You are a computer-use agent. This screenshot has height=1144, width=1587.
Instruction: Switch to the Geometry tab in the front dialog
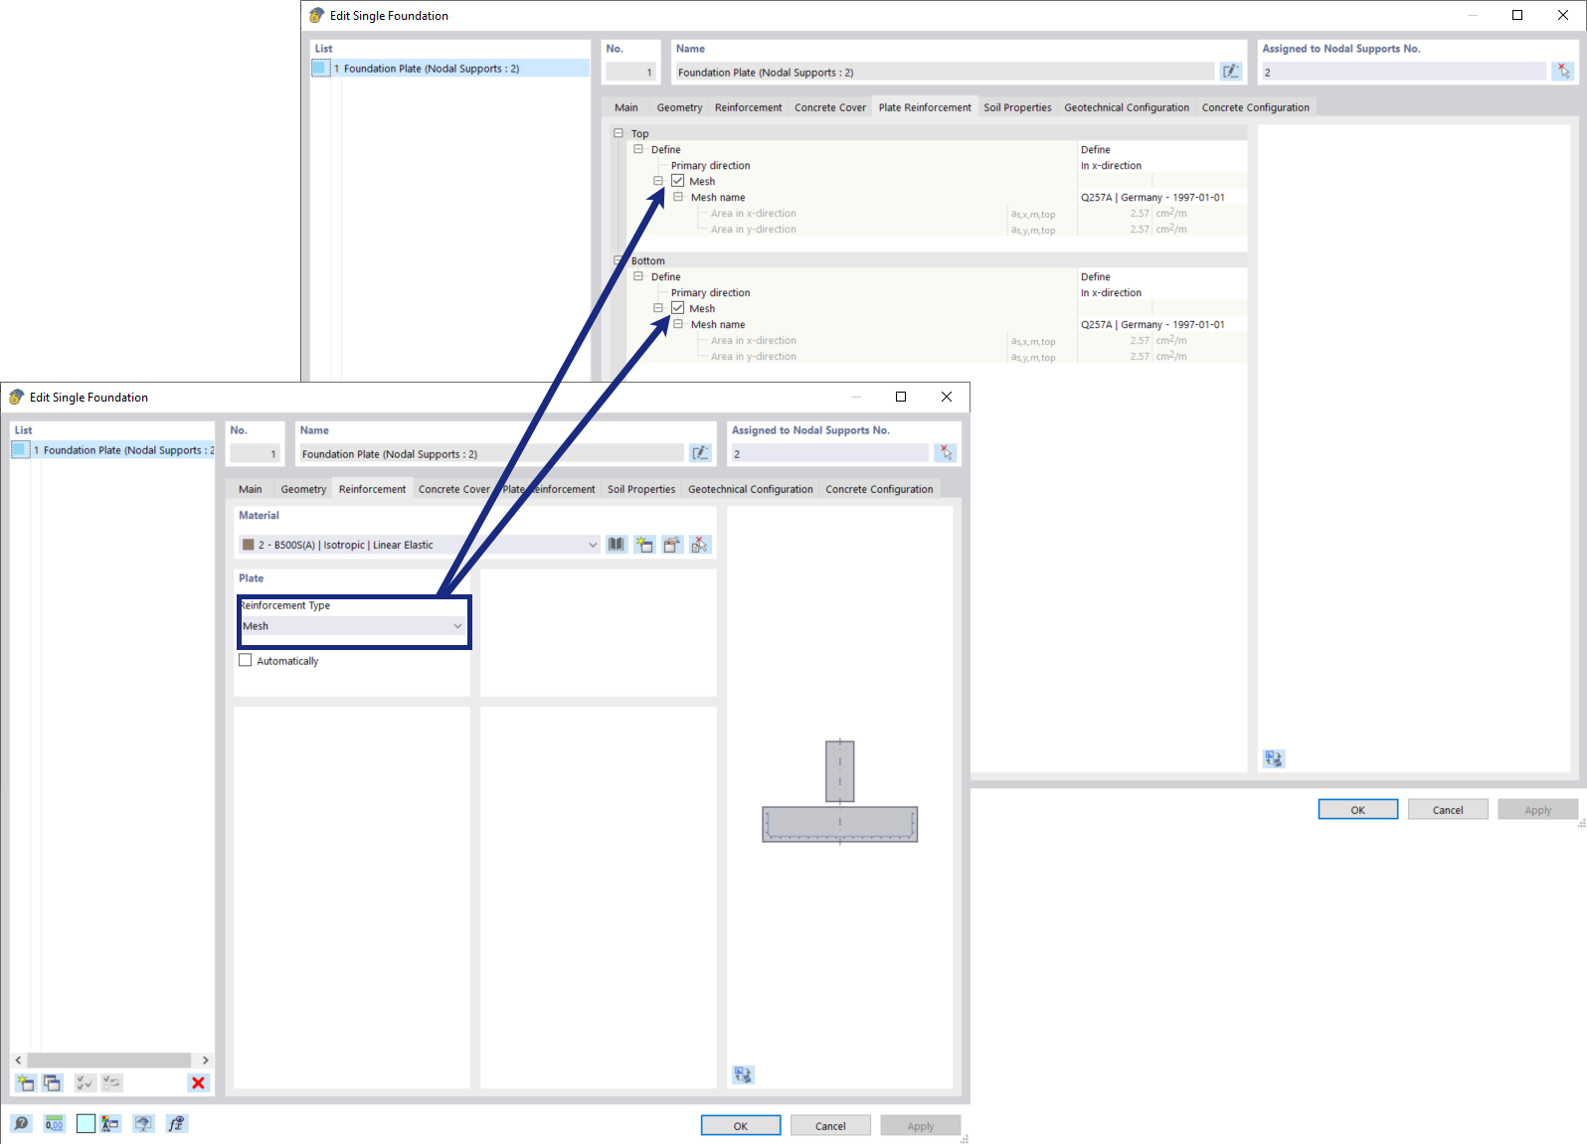click(x=303, y=489)
